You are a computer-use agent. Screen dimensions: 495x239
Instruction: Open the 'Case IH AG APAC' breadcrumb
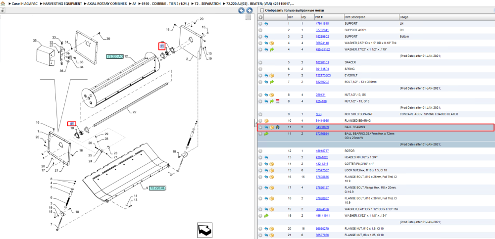pos(25,4)
